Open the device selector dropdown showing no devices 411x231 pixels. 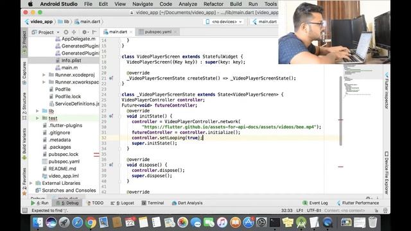coord(224,22)
